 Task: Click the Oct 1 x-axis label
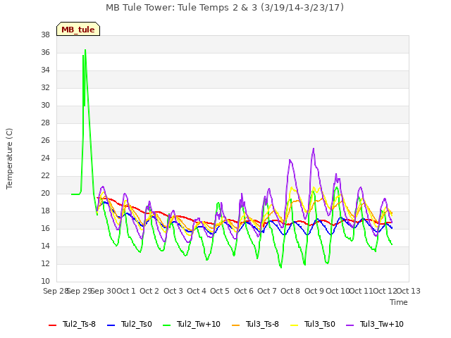tap(126, 291)
